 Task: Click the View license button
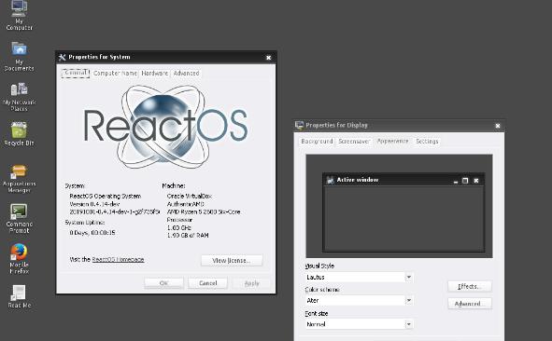tap(232, 261)
